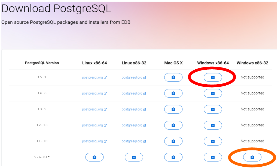Click Not supported in the 15.1 row
278x168 pixels.
252,77
